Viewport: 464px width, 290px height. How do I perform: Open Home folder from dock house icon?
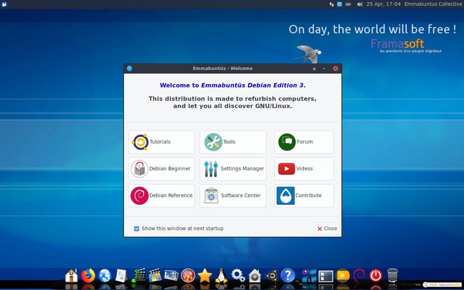(x=72, y=275)
